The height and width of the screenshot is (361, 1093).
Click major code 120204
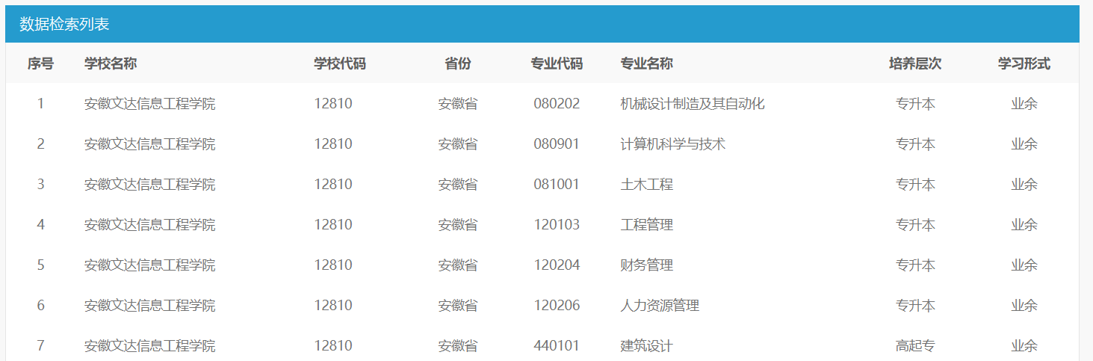[557, 265]
